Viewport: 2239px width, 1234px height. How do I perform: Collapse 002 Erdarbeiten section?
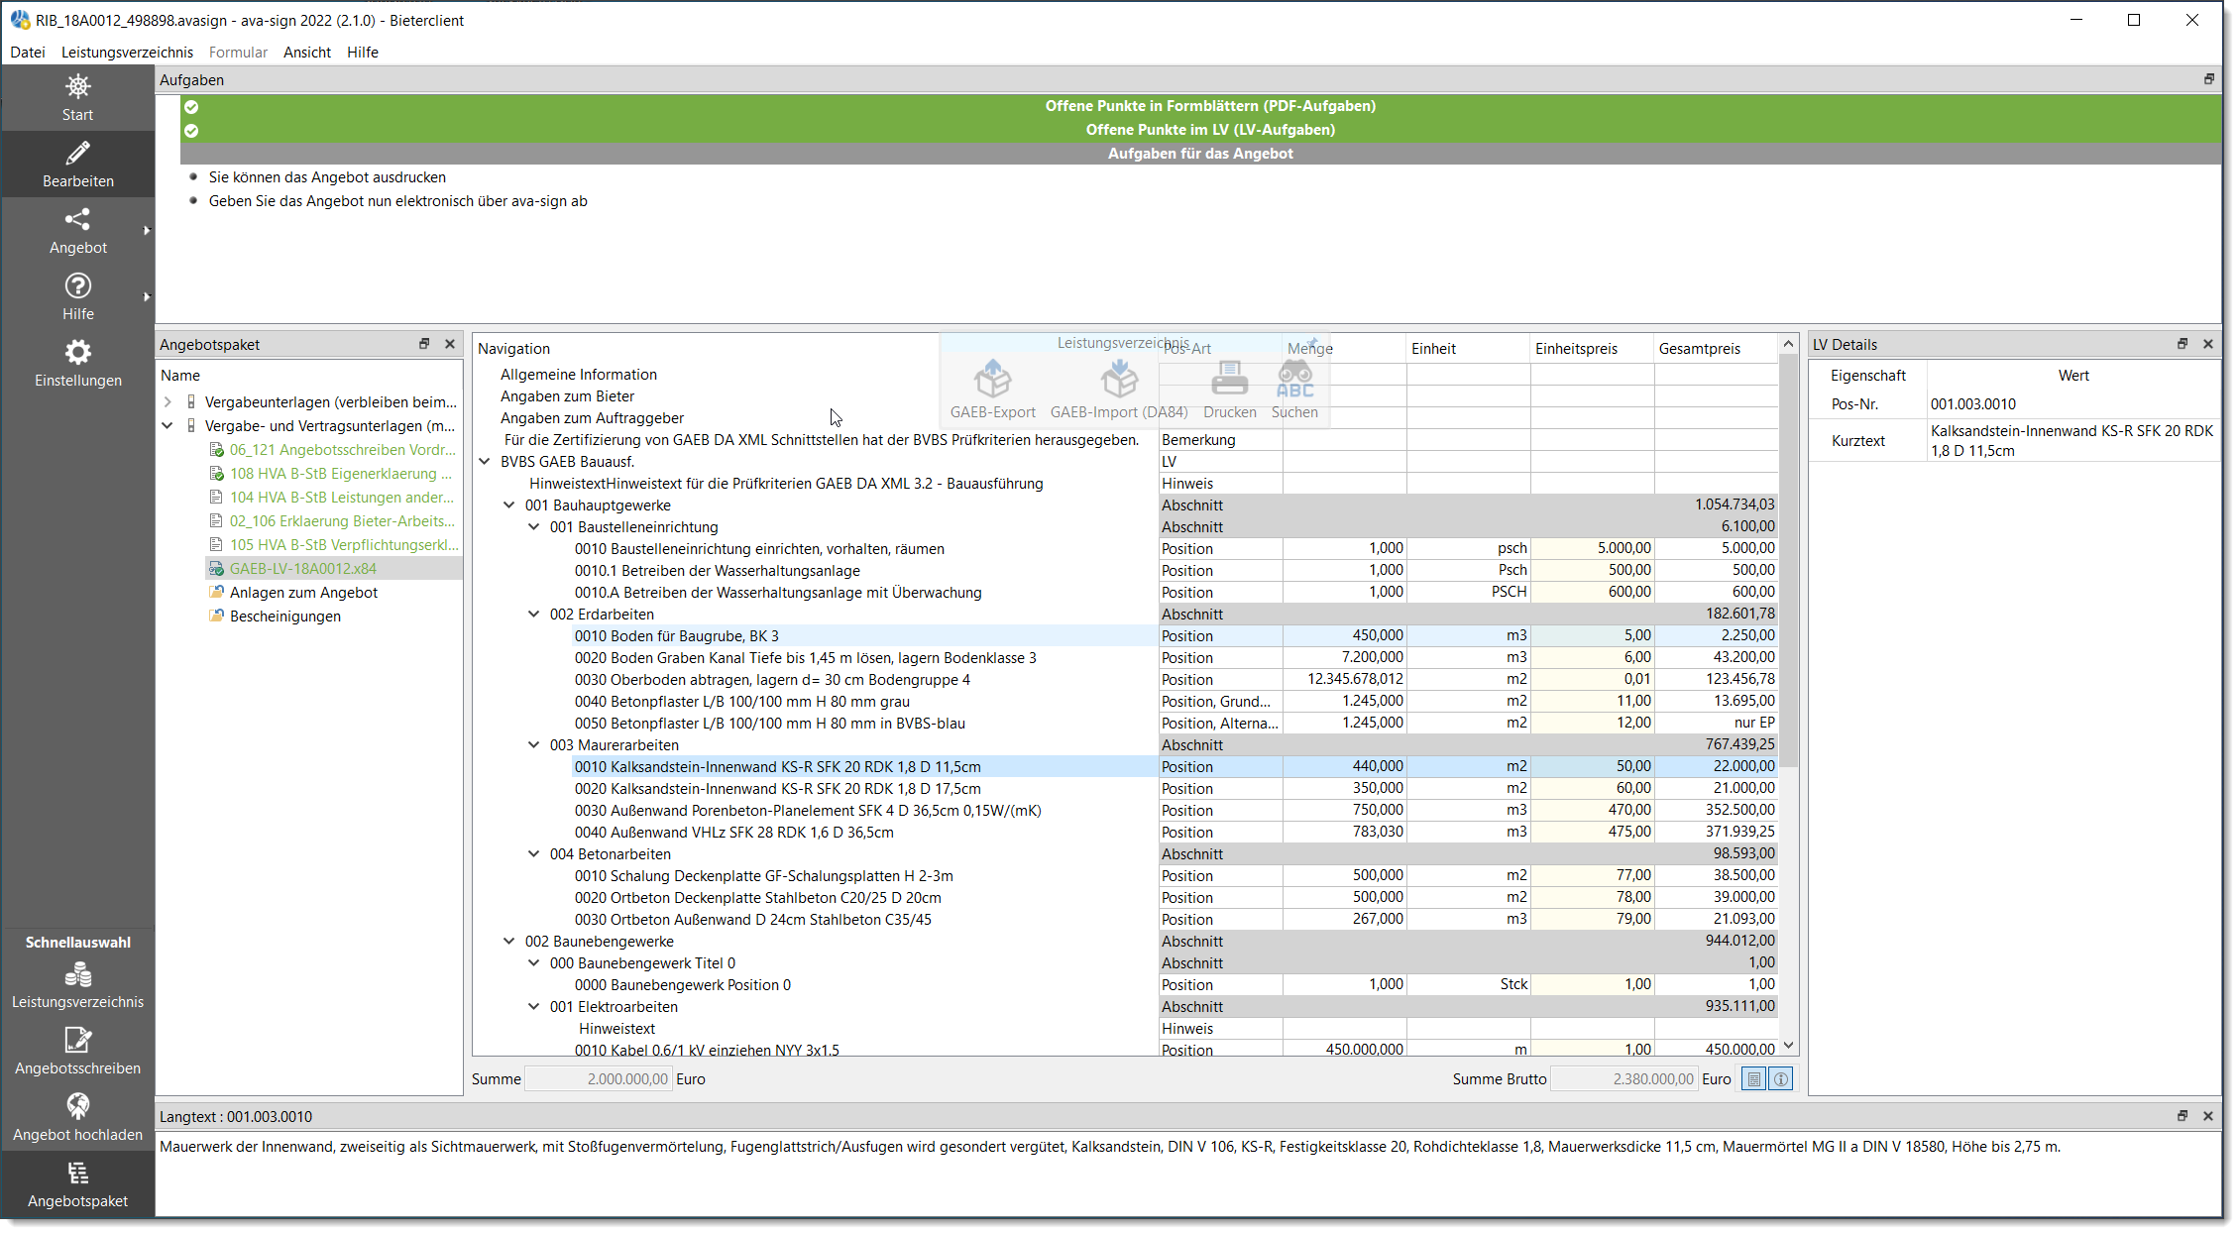[x=534, y=615]
